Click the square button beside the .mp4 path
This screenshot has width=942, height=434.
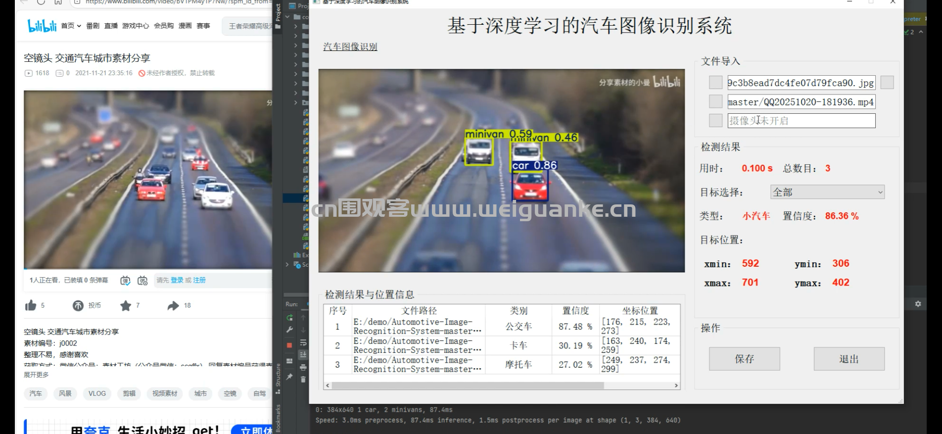715,101
